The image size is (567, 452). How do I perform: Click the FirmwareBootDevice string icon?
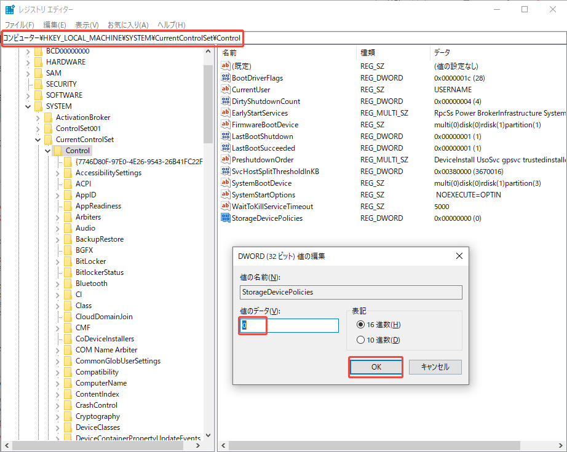(x=226, y=124)
